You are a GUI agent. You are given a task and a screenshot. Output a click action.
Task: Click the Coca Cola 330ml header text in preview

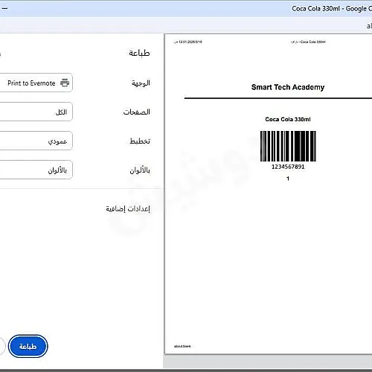coord(308,42)
